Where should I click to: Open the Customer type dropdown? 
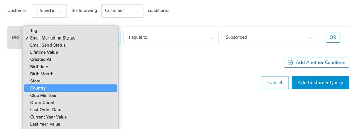[122, 11]
